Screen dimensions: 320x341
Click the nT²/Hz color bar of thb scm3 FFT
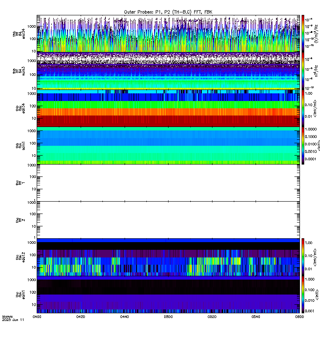(x=303, y=71)
